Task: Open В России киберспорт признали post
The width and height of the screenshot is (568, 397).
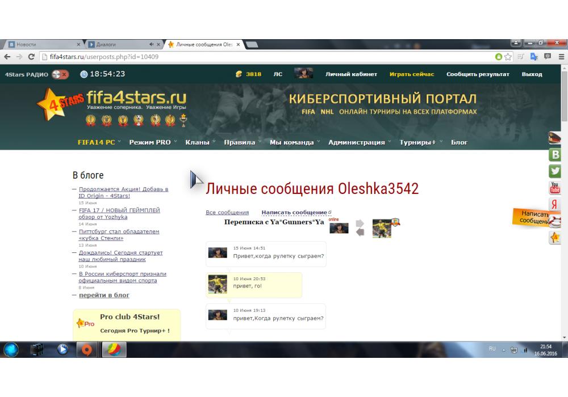Action: click(123, 277)
